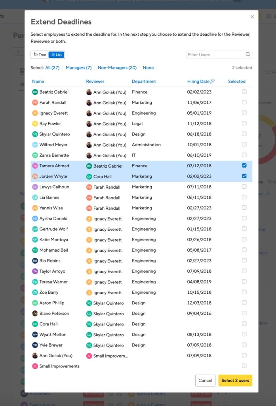This screenshot has height=406, width=276.
Task: Click Rio Robins' avatar icon
Action: point(35,261)
